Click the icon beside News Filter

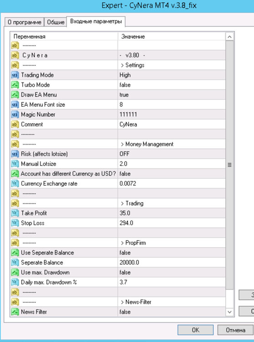click(x=15, y=312)
